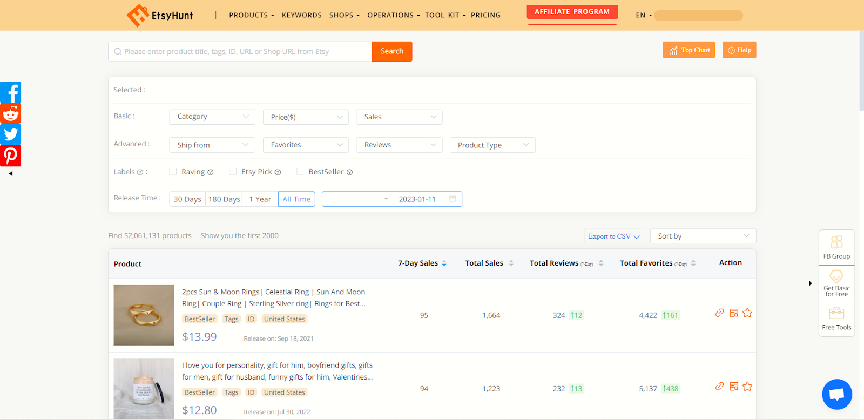Select 30 Days release time

click(x=187, y=199)
